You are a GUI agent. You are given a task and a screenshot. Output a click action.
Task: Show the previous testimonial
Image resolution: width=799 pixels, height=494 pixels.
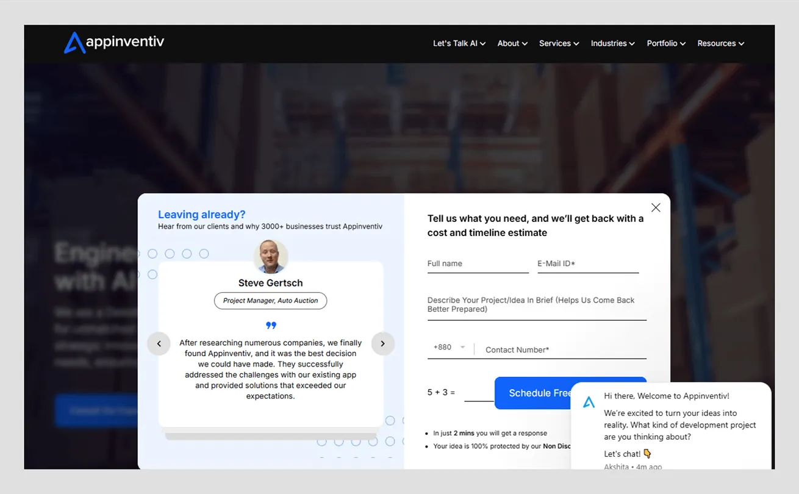(159, 343)
